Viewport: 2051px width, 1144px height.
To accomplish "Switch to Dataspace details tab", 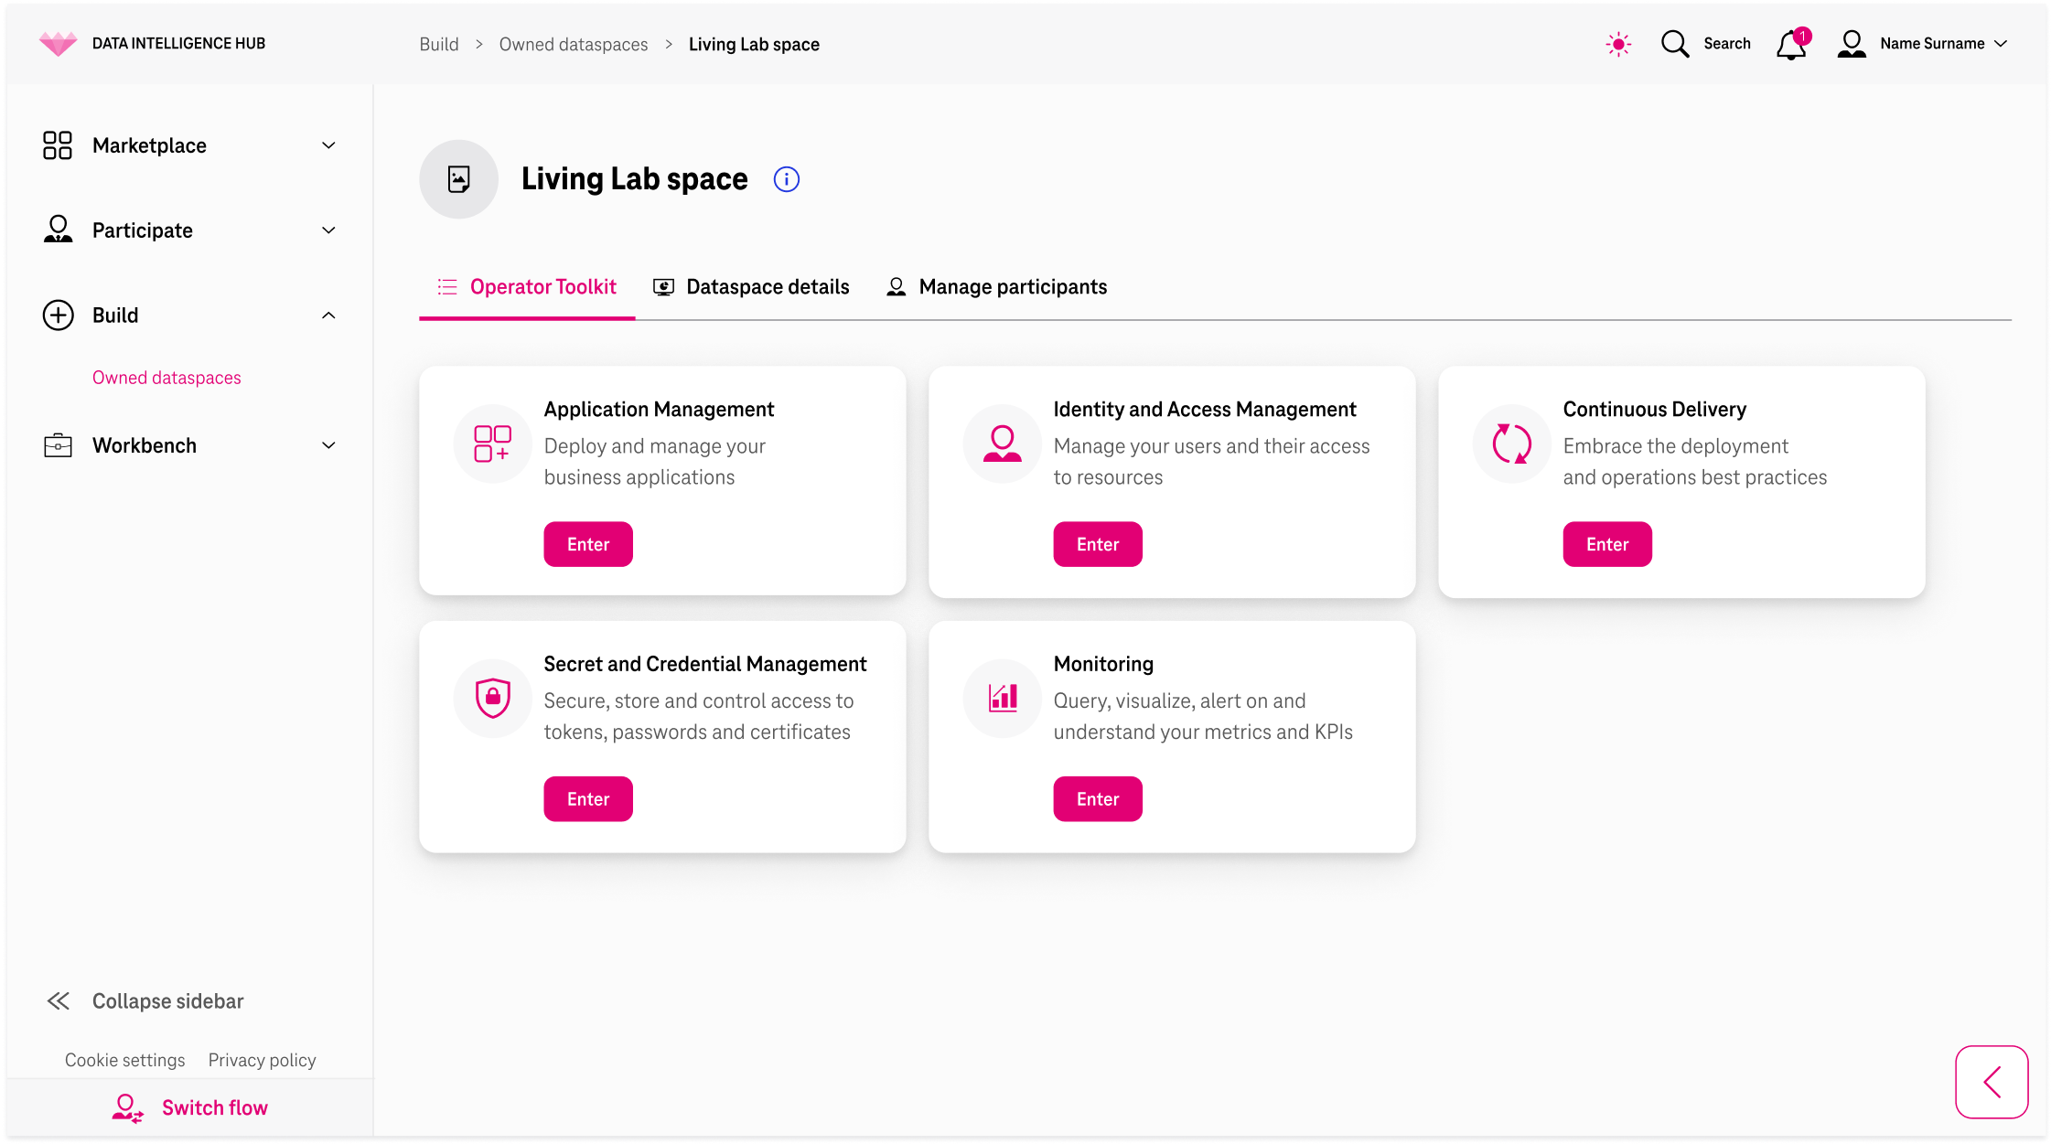I will [x=752, y=287].
